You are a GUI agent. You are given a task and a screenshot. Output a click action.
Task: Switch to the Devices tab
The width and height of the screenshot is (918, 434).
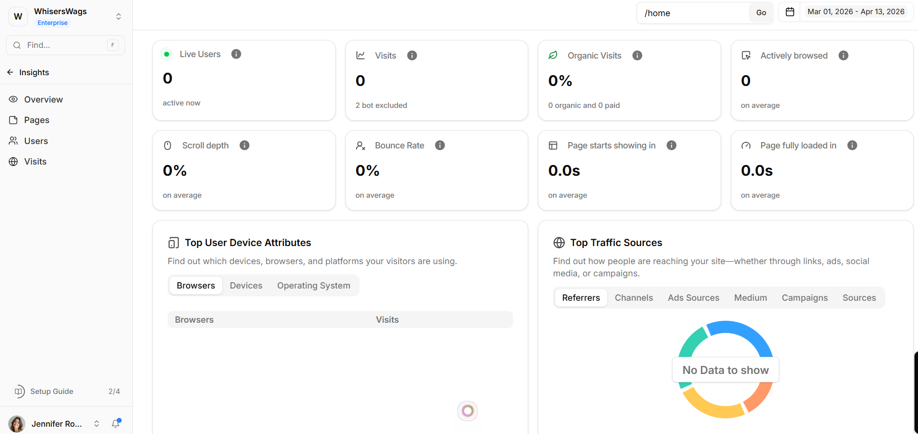coord(246,286)
